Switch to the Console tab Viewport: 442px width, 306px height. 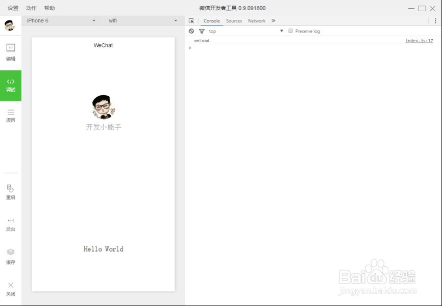[x=212, y=21]
